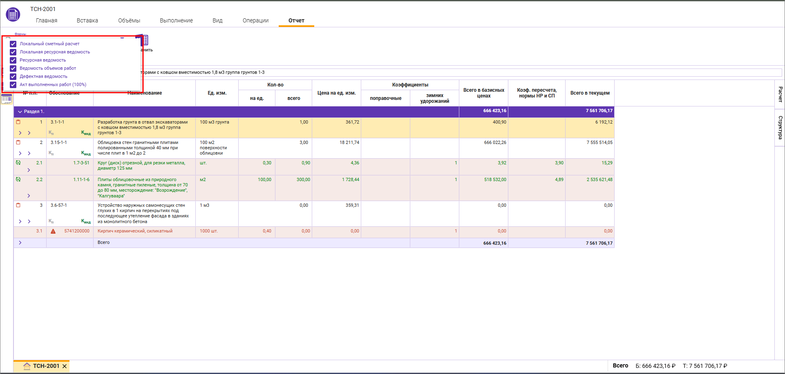
Task: Click the green Кинд coefficient in row 3.15-1-1
Action: (x=86, y=153)
